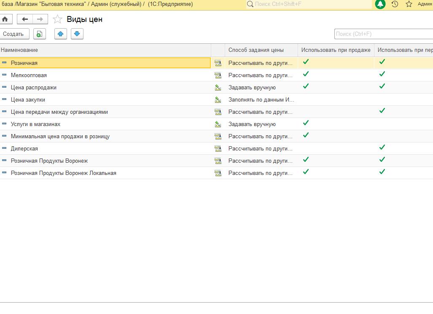Screen dimensions: 433x314
Task: Move item up blue arrow
Action: 60,34
